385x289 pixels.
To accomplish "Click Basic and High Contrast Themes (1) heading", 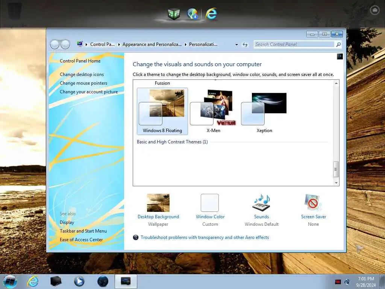I will pyautogui.click(x=172, y=142).
